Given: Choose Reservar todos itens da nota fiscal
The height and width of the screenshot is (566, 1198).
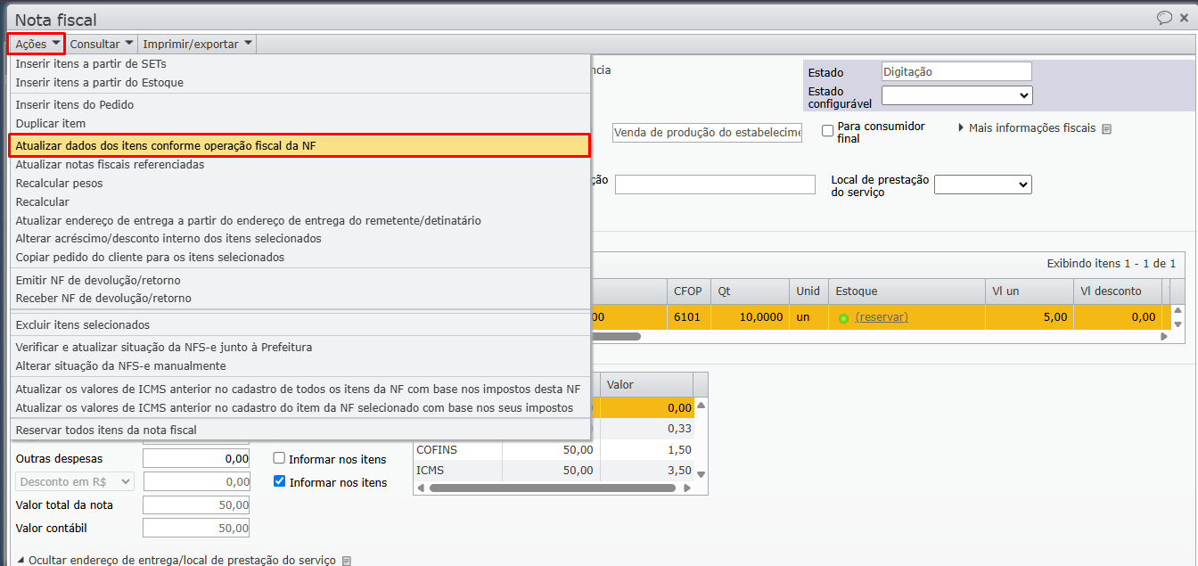Looking at the screenshot, I should point(300,431).
